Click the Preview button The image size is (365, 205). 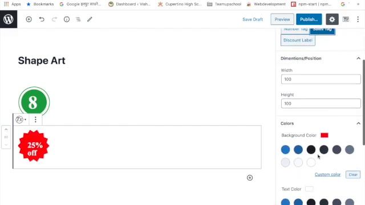(282, 19)
